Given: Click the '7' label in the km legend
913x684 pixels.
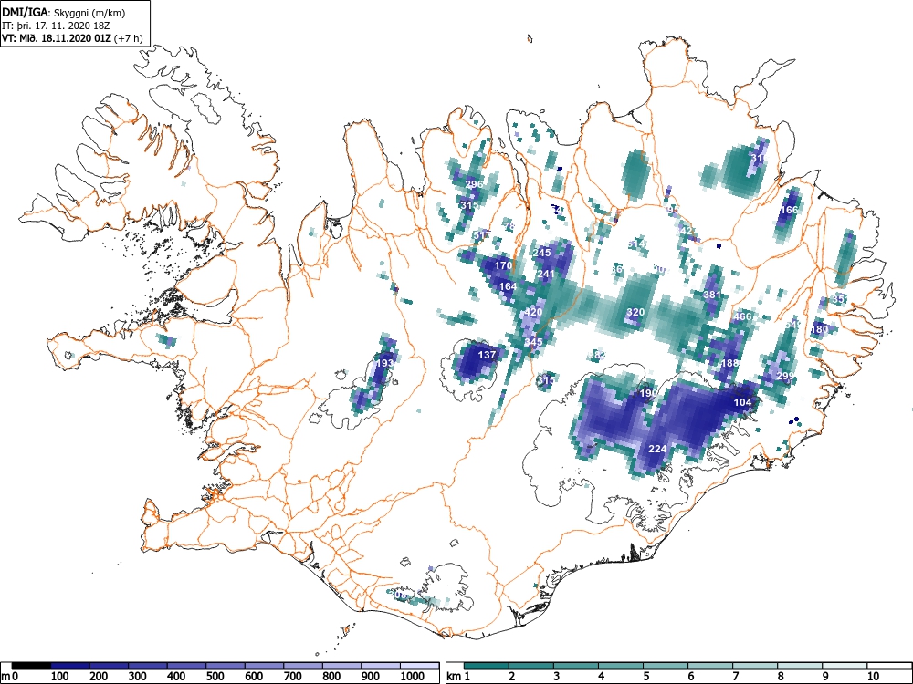Looking at the screenshot, I should (x=736, y=676).
